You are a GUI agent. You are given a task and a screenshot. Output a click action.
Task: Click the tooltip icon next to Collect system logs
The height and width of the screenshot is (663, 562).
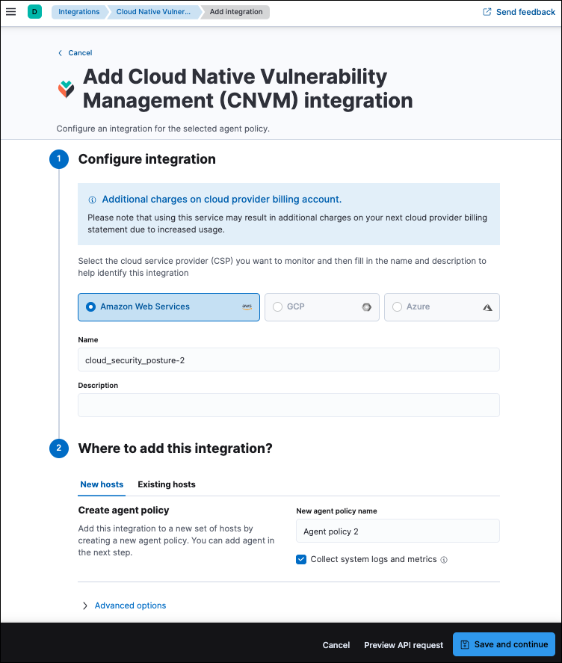[444, 559]
